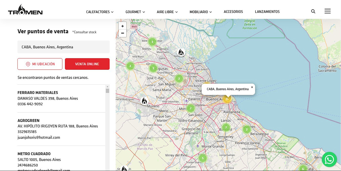The width and height of the screenshot is (341, 171).
Task: Focus the location search field
Action: tap(63, 47)
